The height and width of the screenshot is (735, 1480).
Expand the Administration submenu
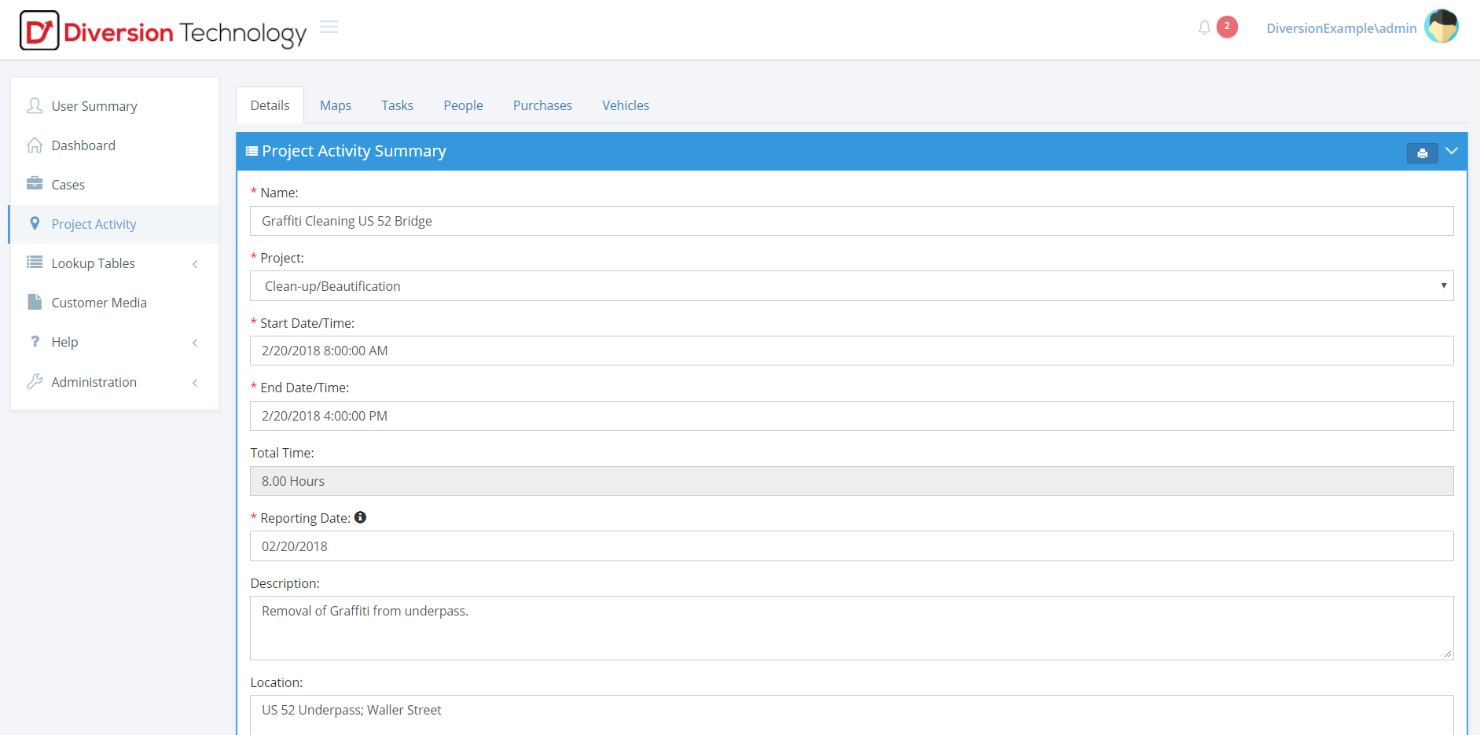(x=94, y=382)
